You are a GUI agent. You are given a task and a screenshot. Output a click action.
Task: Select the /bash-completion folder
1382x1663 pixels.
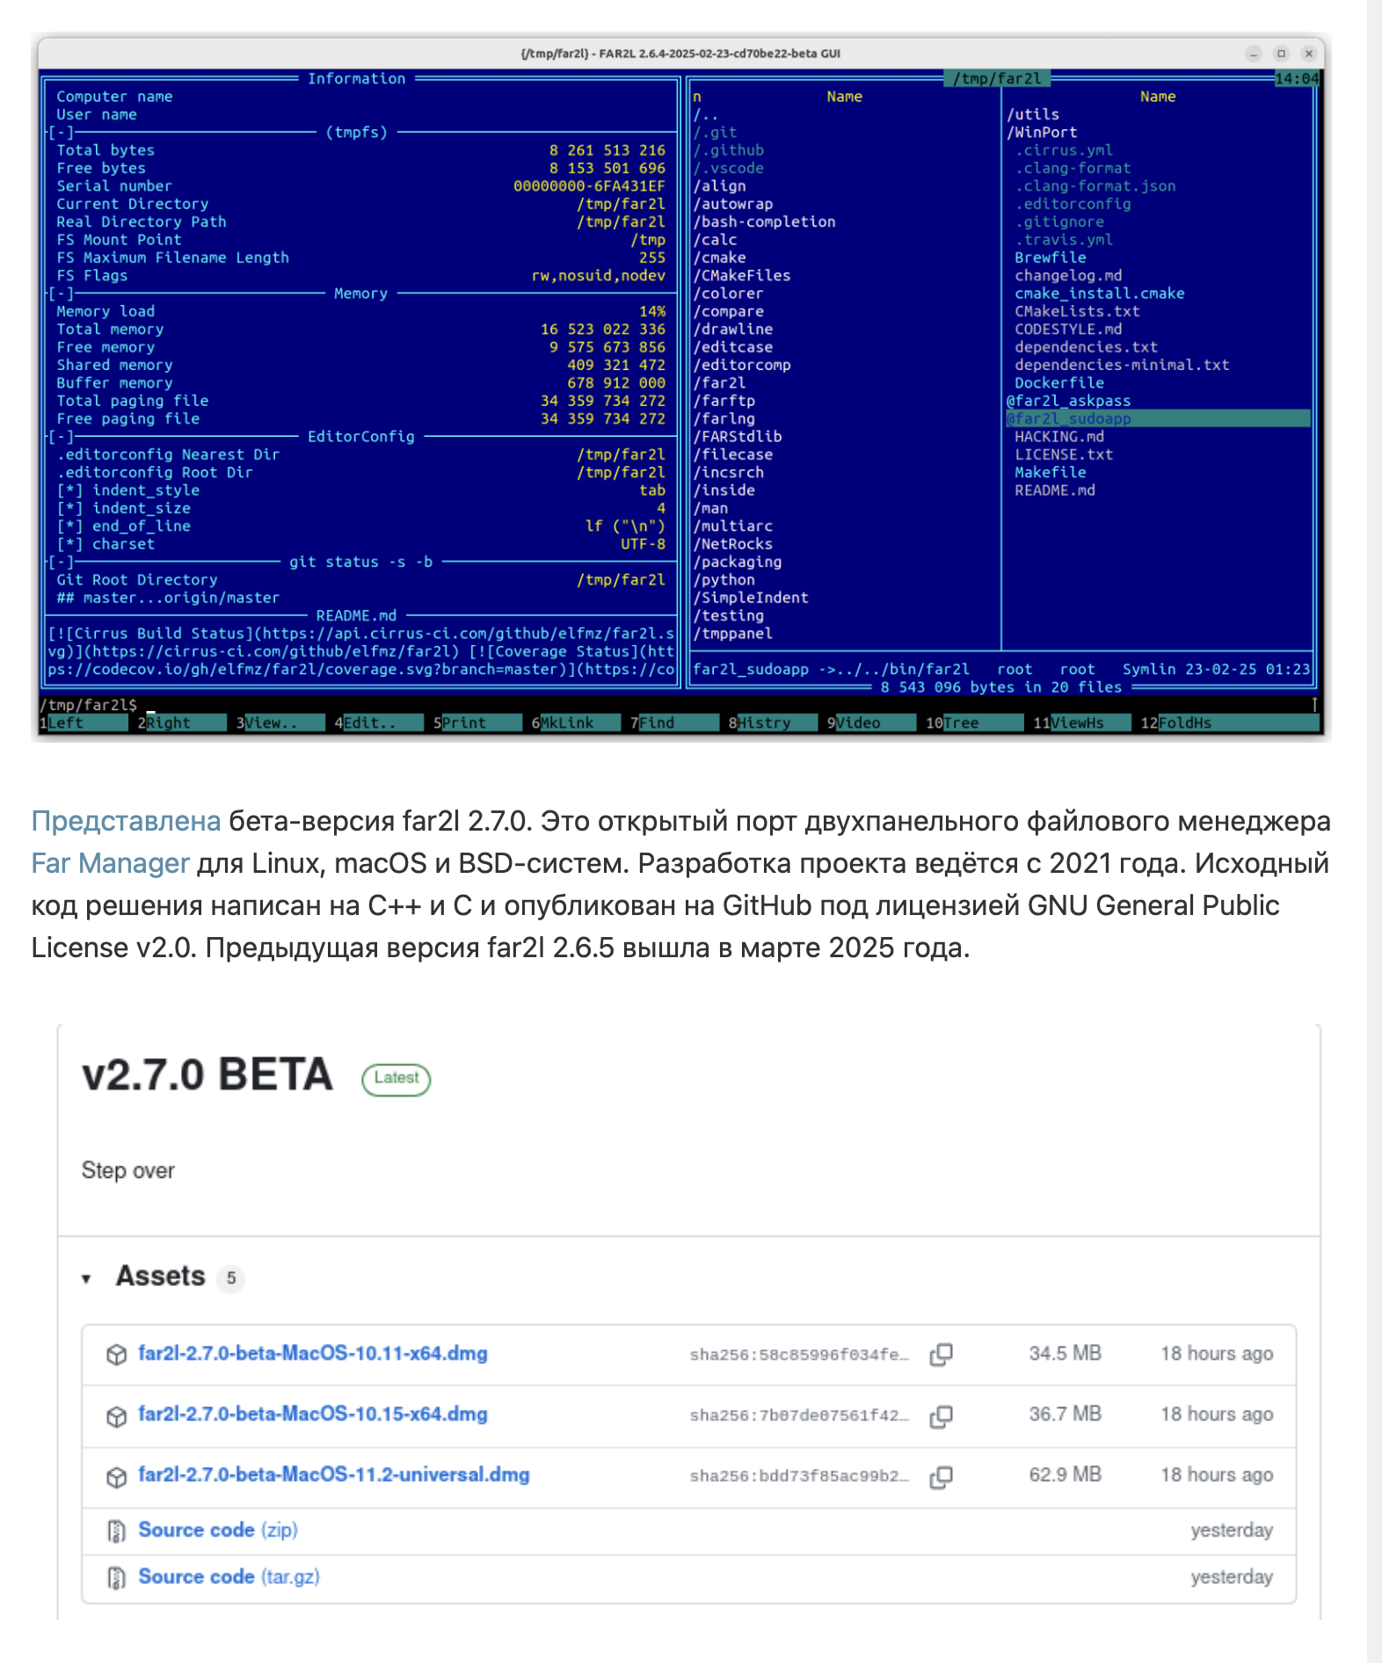pyautogui.click(x=764, y=222)
